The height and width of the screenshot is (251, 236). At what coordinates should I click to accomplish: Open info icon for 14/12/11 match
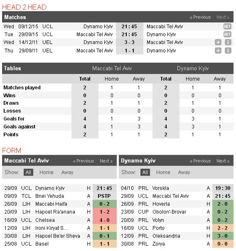point(228,42)
